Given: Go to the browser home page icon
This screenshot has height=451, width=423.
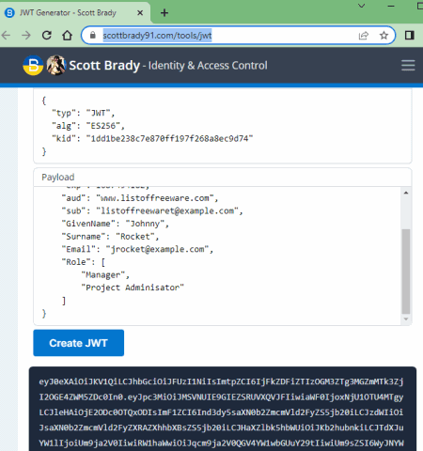Looking at the screenshot, I should pyautogui.click(x=67, y=36).
